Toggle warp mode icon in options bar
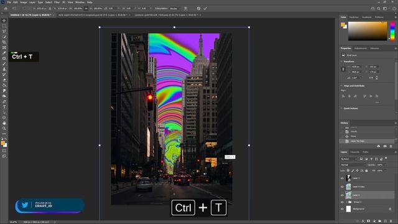This screenshot has width=398, height=224. pos(186,8)
